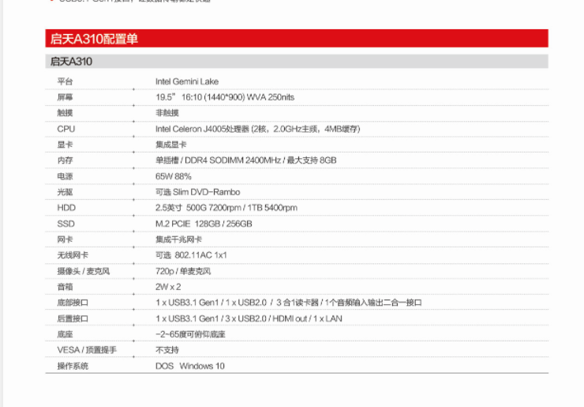Click the '2W x 2' value

(168, 287)
